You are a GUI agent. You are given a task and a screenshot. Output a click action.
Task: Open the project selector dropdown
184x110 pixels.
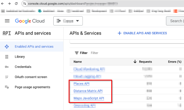(68, 21)
